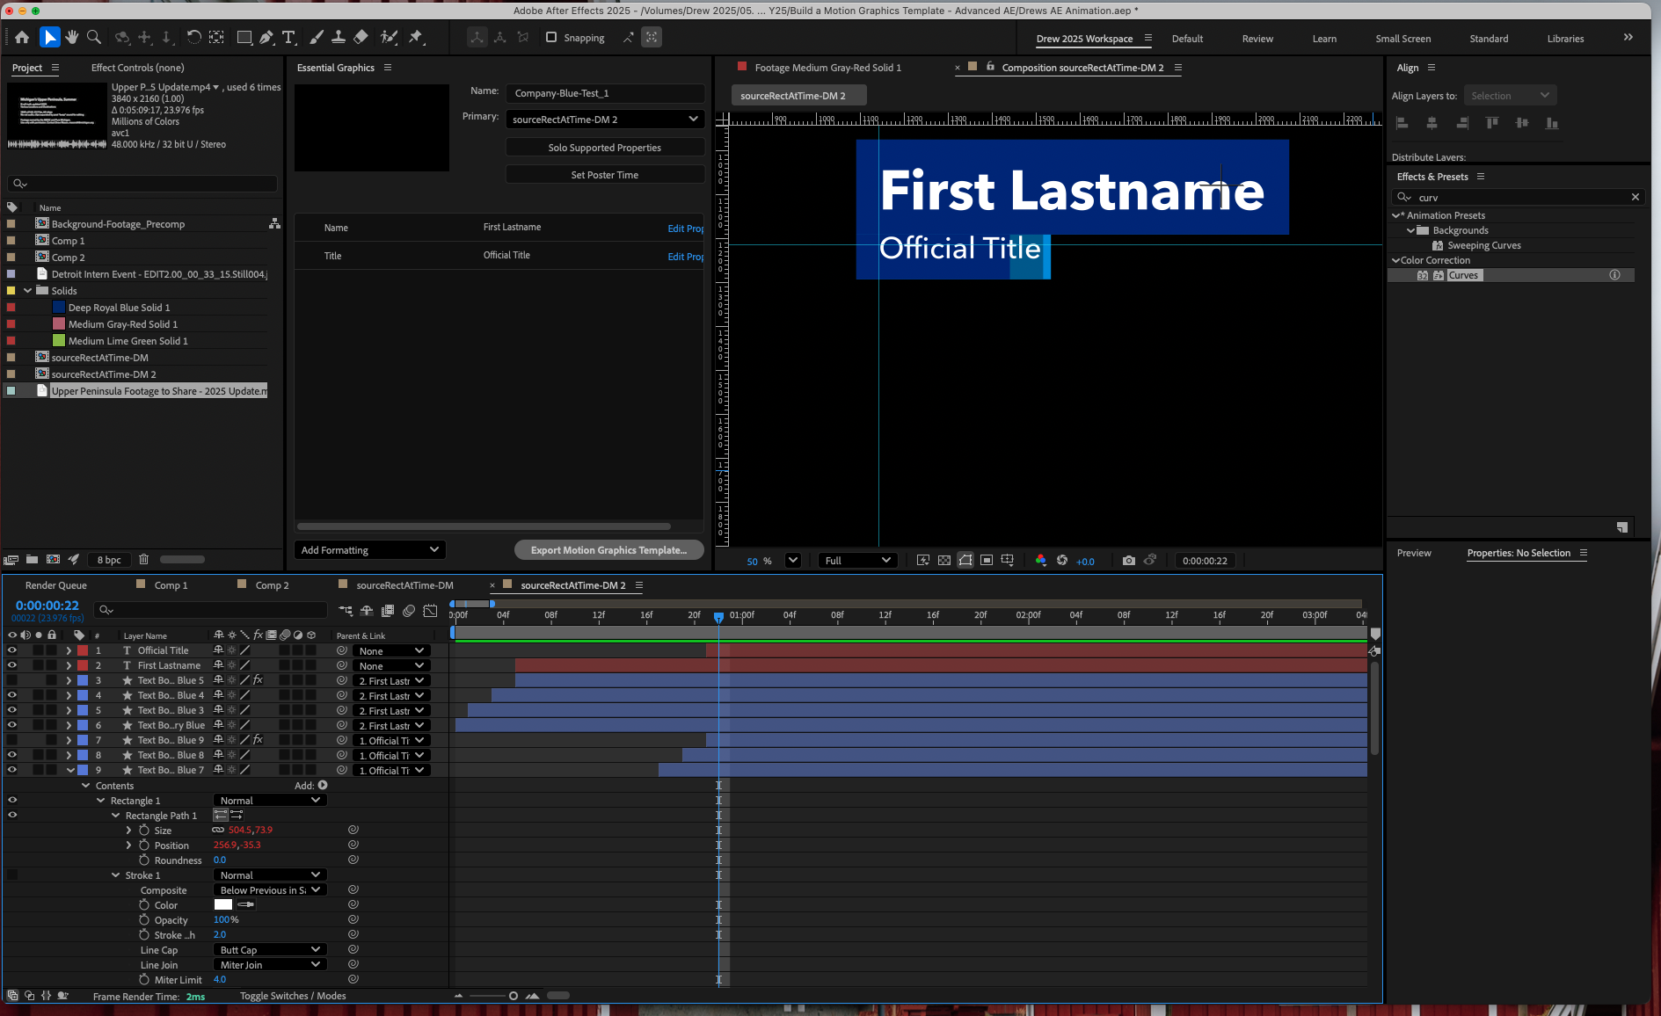Image resolution: width=1661 pixels, height=1016 pixels.
Task: Open the Line Cap Butt Cap dropdown
Action: [x=270, y=950]
